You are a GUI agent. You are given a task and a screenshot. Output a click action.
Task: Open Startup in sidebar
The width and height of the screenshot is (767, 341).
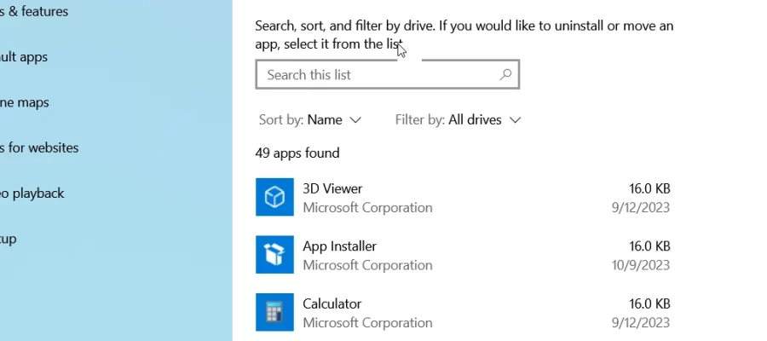[9, 240]
